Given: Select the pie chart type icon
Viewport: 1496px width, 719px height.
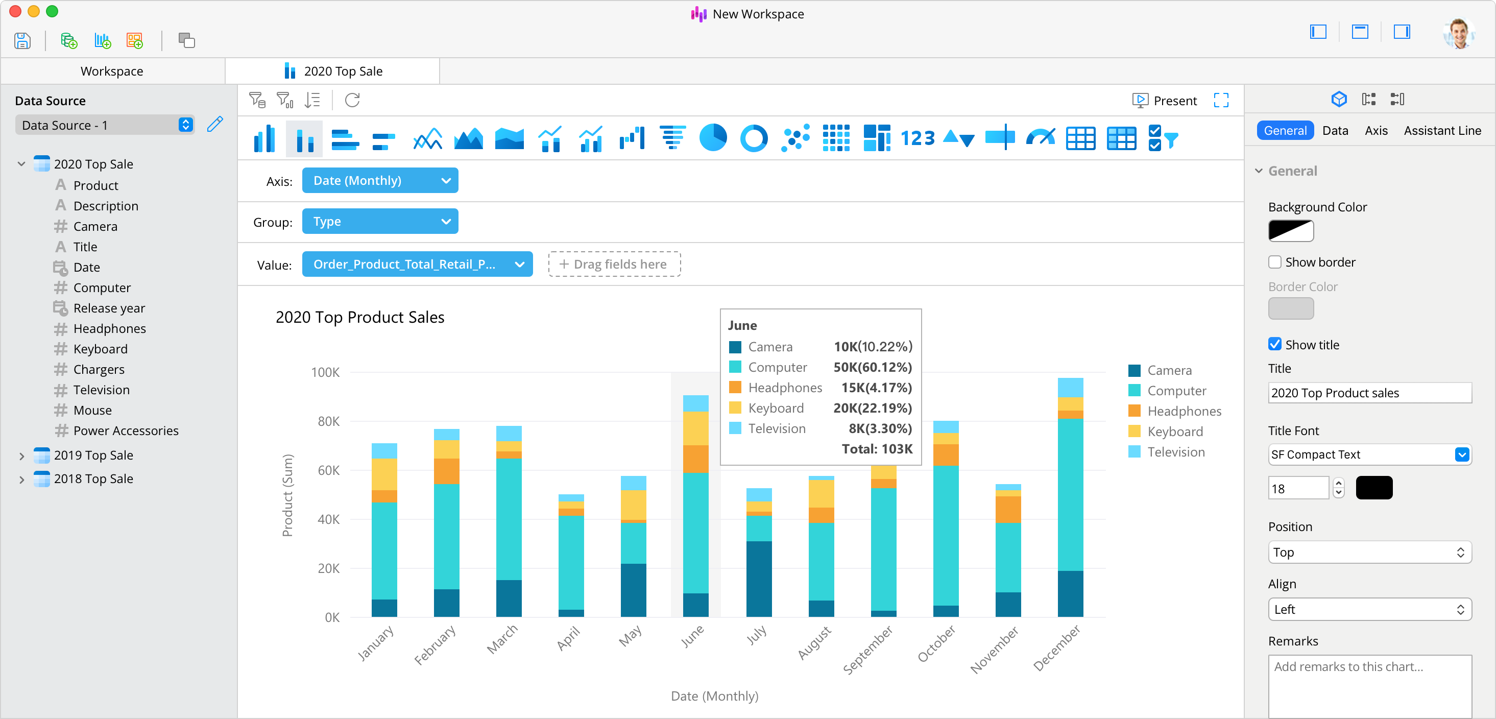Looking at the screenshot, I should [713, 138].
